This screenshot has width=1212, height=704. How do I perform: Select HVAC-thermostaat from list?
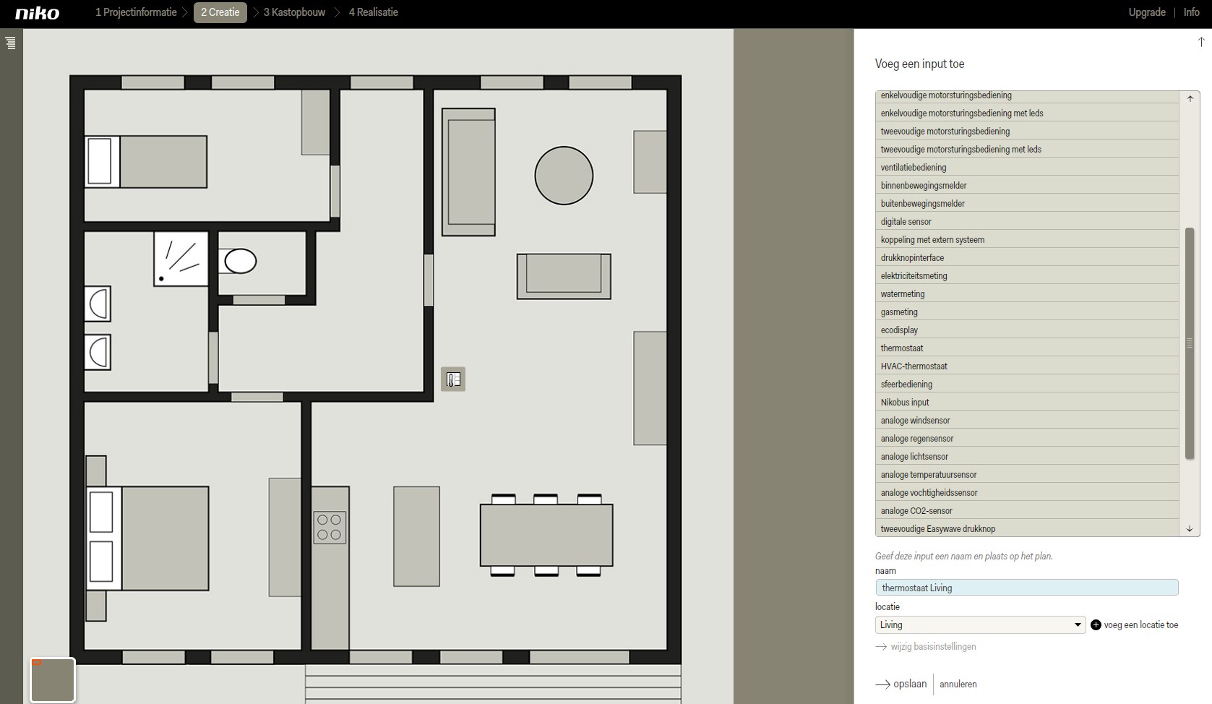point(1027,366)
